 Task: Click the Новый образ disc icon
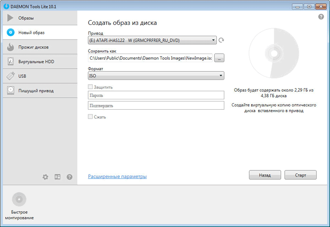(x=10, y=32)
